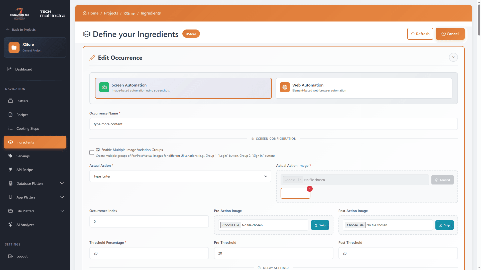Click the API Recipe plug icon
The width and height of the screenshot is (481, 270).
pyautogui.click(x=11, y=169)
